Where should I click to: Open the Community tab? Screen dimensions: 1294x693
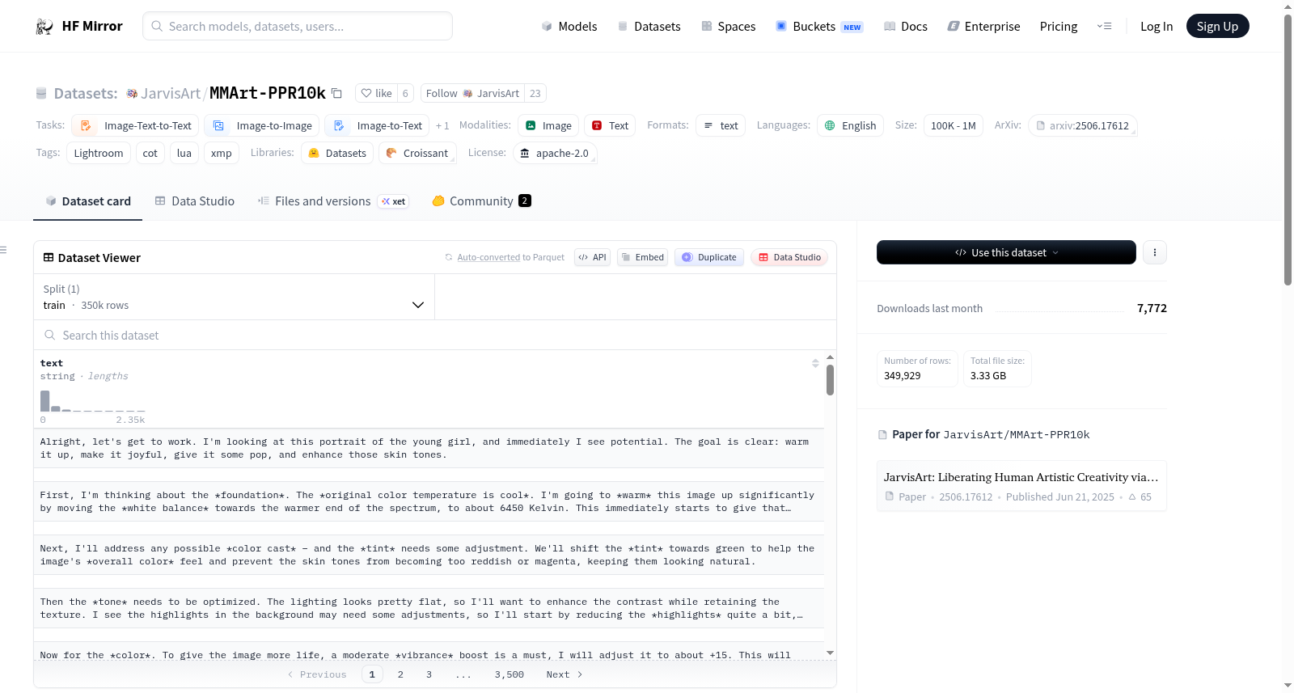coord(481,201)
